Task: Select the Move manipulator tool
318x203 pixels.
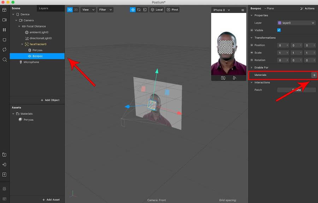Action: coord(133,10)
